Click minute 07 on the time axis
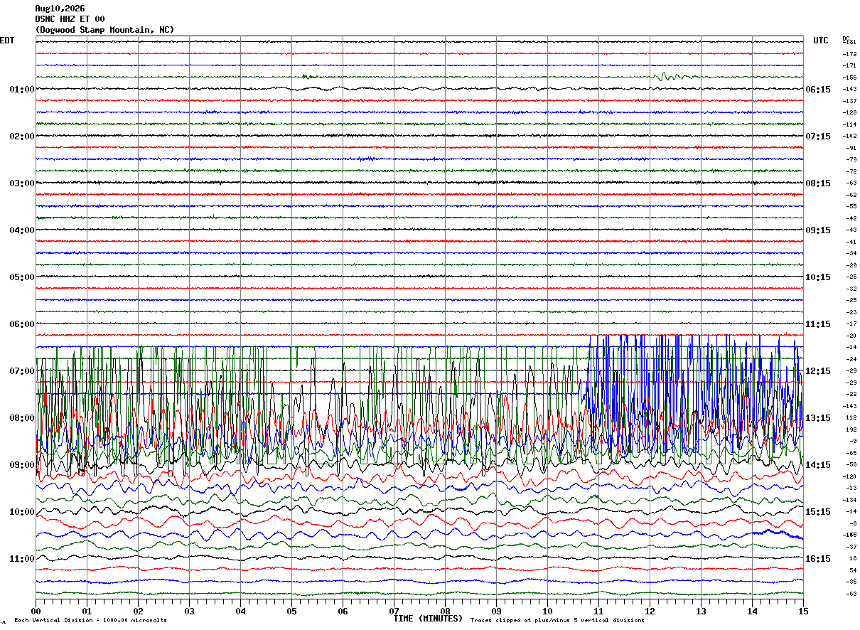 (x=394, y=611)
